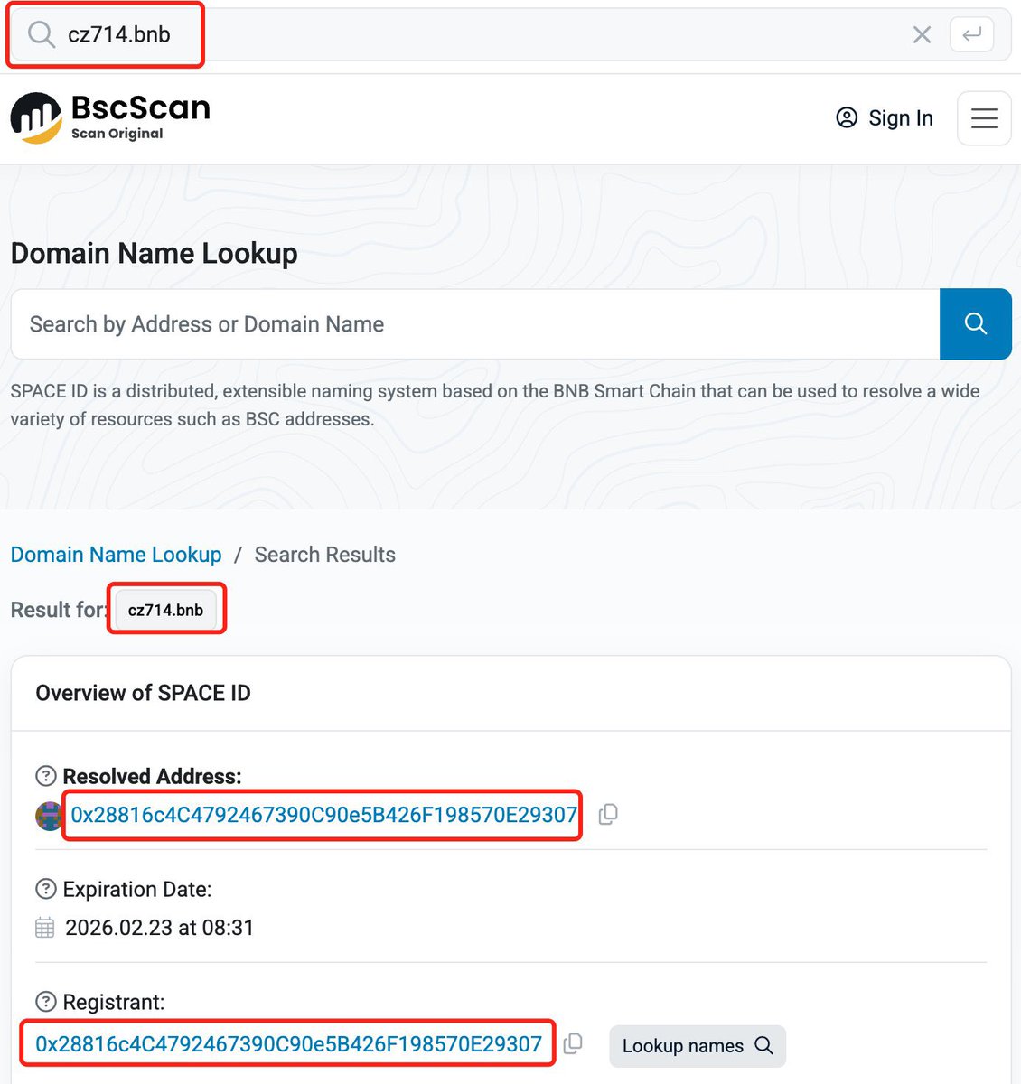Click the calendar icon beside expiration date

pyautogui.click(x=45, y=928)
